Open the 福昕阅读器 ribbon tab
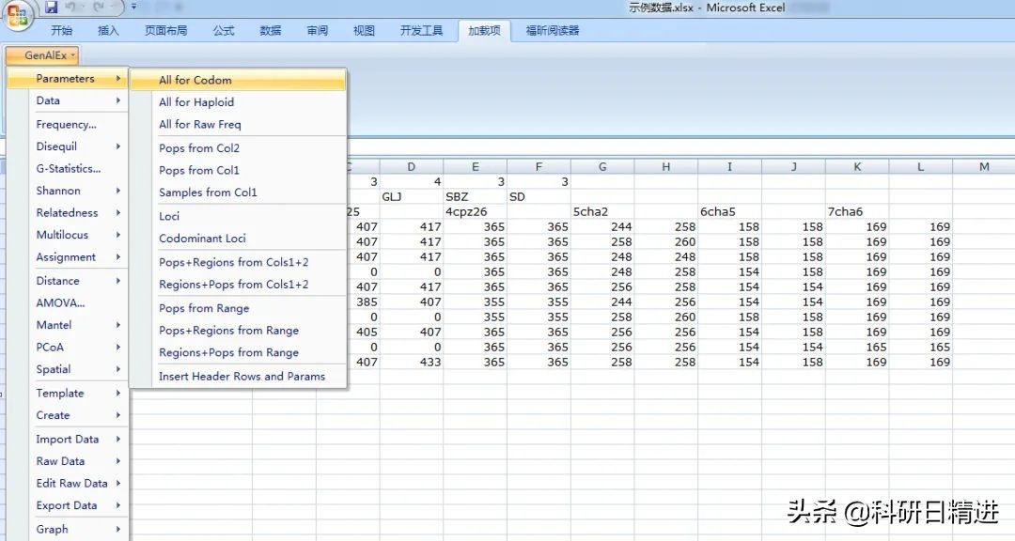1015x541 pixels. click(553, 30)
